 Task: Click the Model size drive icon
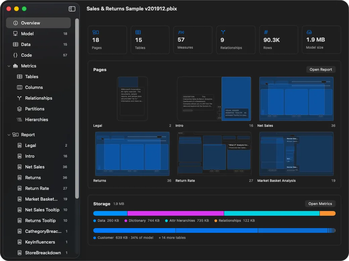[309, 32]
